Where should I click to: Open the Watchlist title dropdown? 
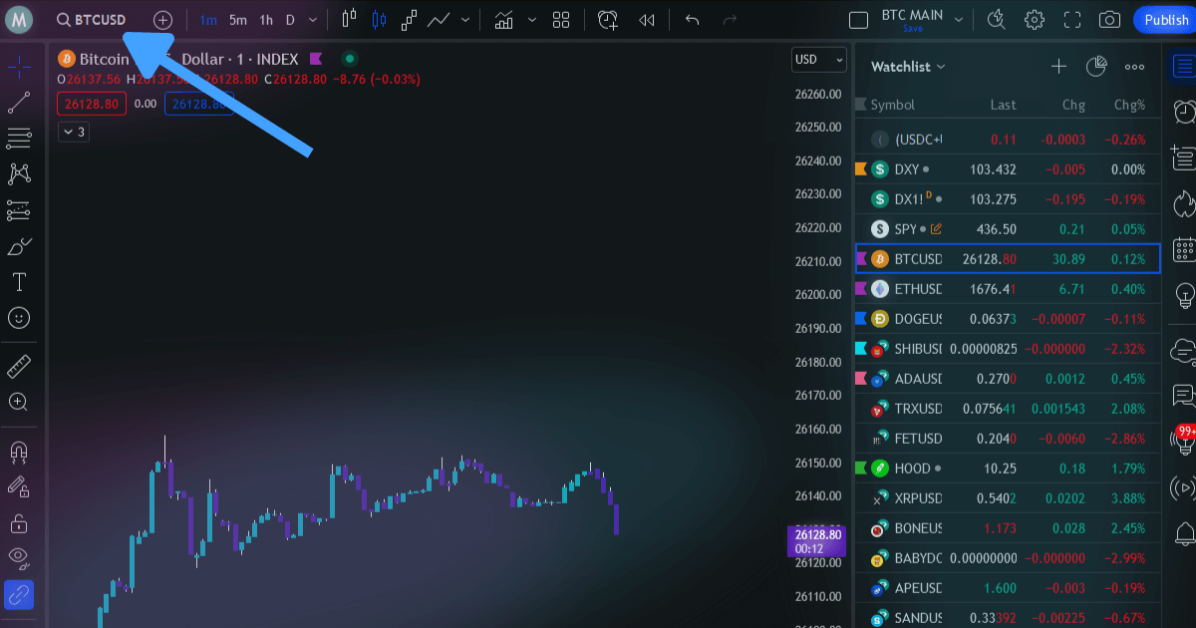click(x=908, y=67)
